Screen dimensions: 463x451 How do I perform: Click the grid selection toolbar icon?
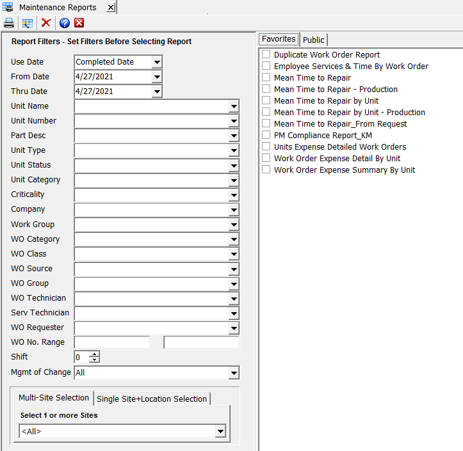click(28, 23)
